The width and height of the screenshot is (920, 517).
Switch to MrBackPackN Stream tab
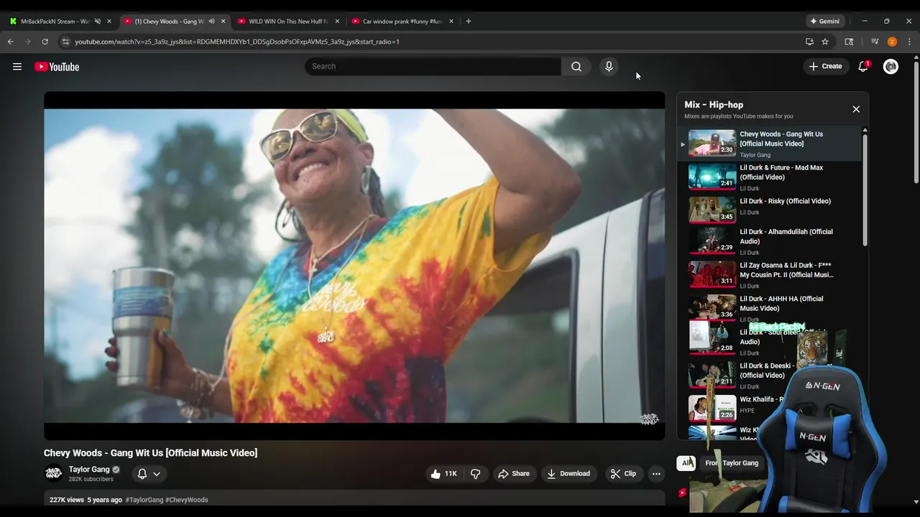pos(55,22)
